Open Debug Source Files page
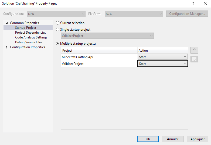Viewport: 211px width, 145px height. point(29,42)
